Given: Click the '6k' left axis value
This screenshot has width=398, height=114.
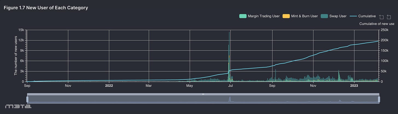Looking at the screenshot, I should click(x=22, y=61).
